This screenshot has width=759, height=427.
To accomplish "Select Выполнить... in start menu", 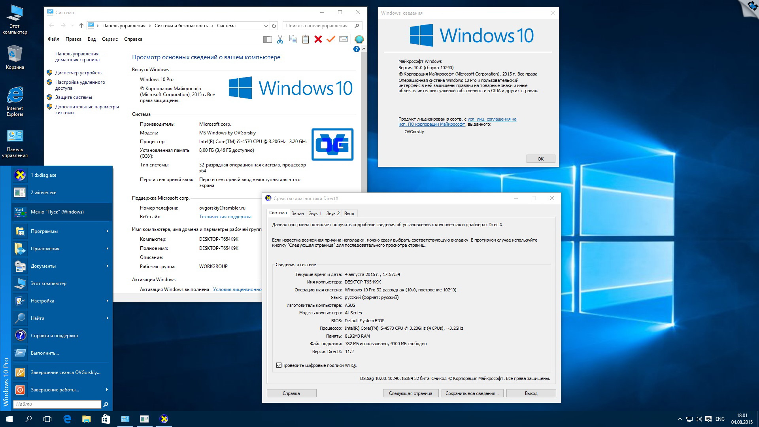I will click(62, 353).
